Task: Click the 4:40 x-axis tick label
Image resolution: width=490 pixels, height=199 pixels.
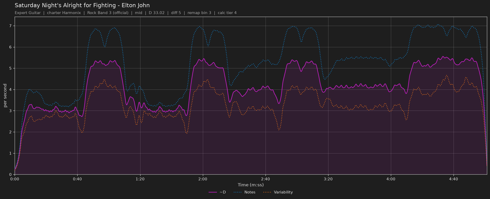Action: coord(454,179)
